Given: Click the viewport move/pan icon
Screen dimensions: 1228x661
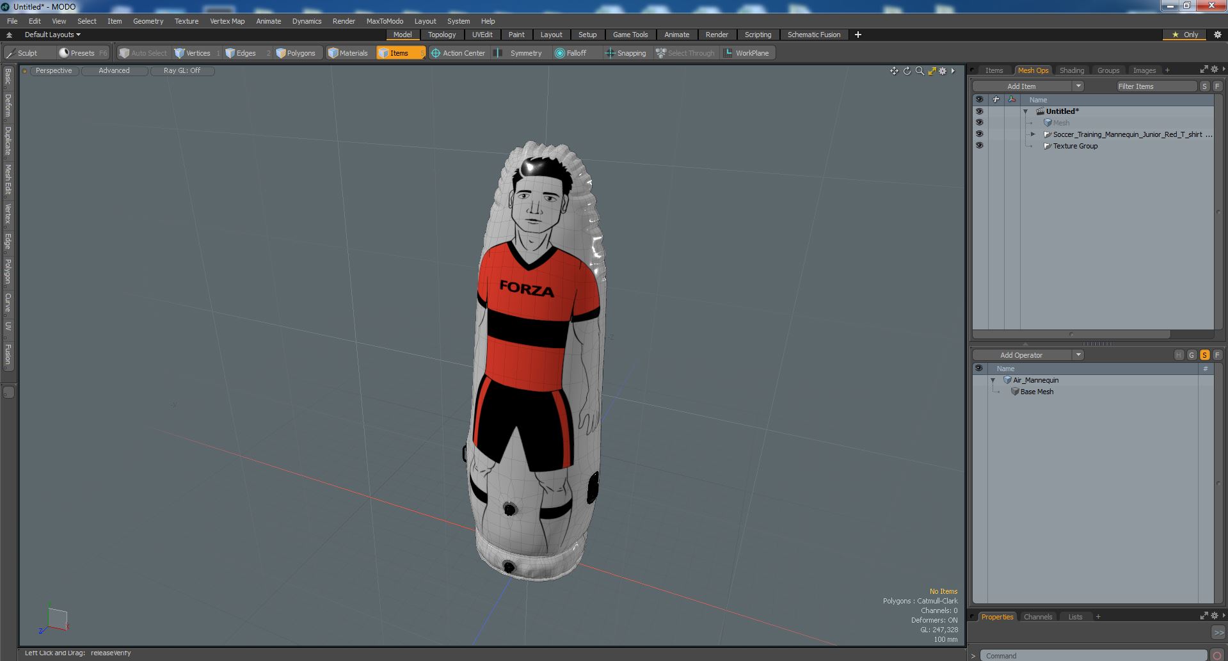Looking at the screenshot, I should (894, 71).
